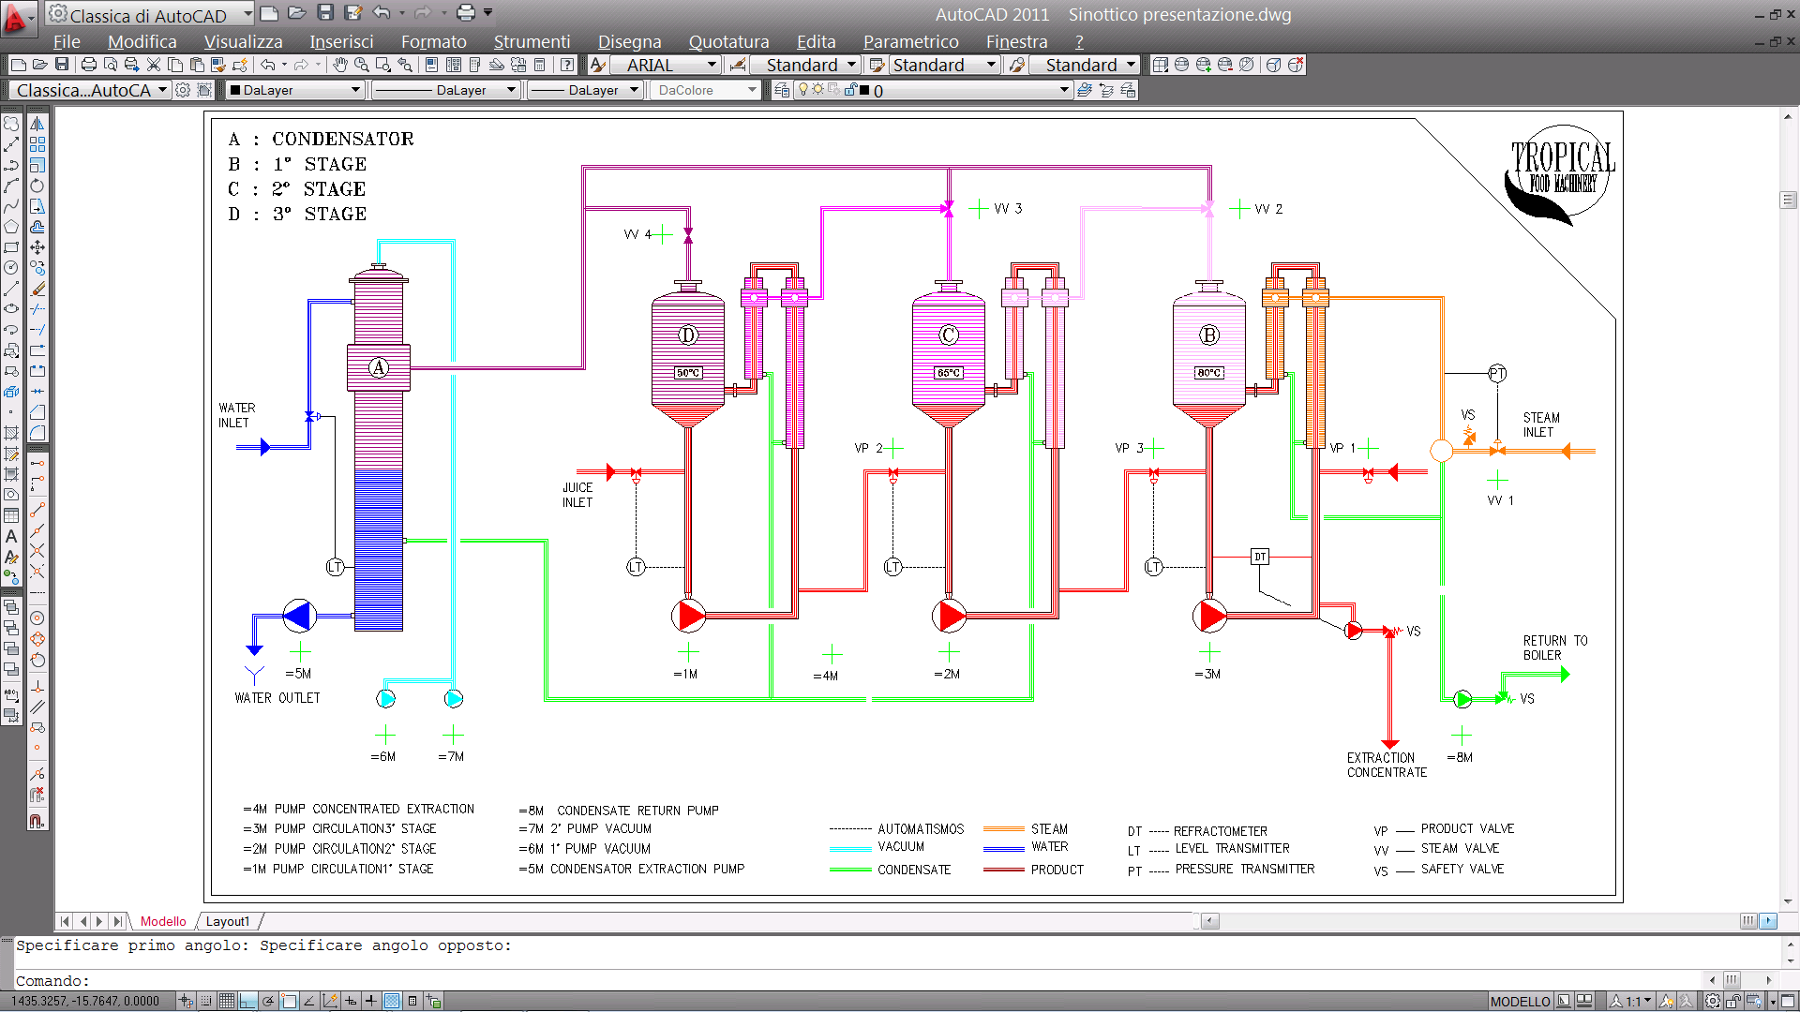The image size is (1800, 1012).
Task: Click the Plot printer icon in standard toolbar
Action: [x=89, y=65]
